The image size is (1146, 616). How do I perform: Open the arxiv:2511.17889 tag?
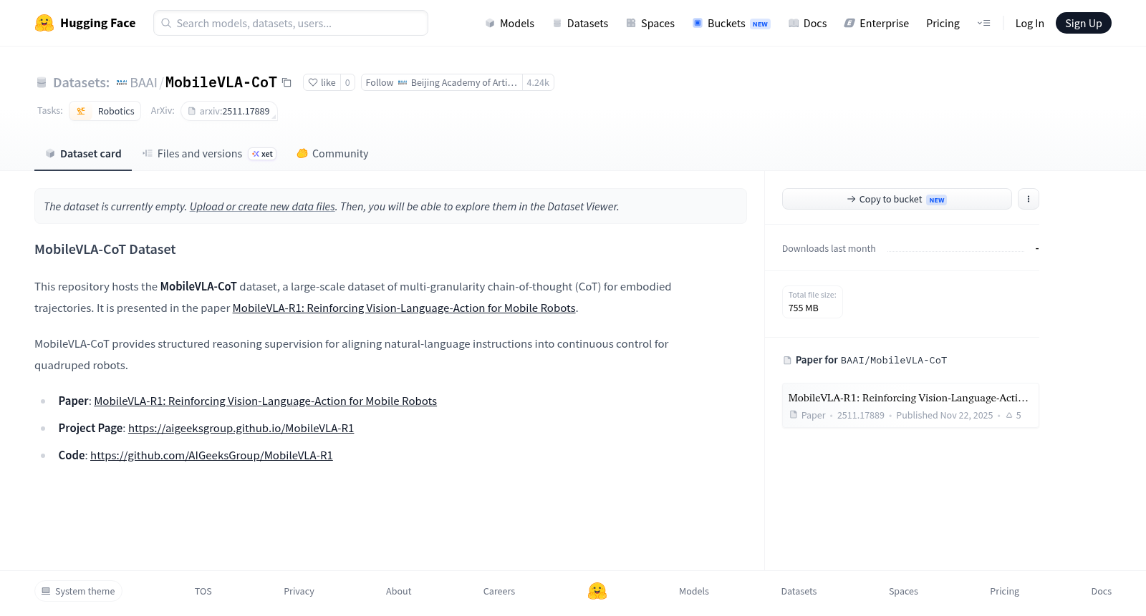(x=229, y=111)
